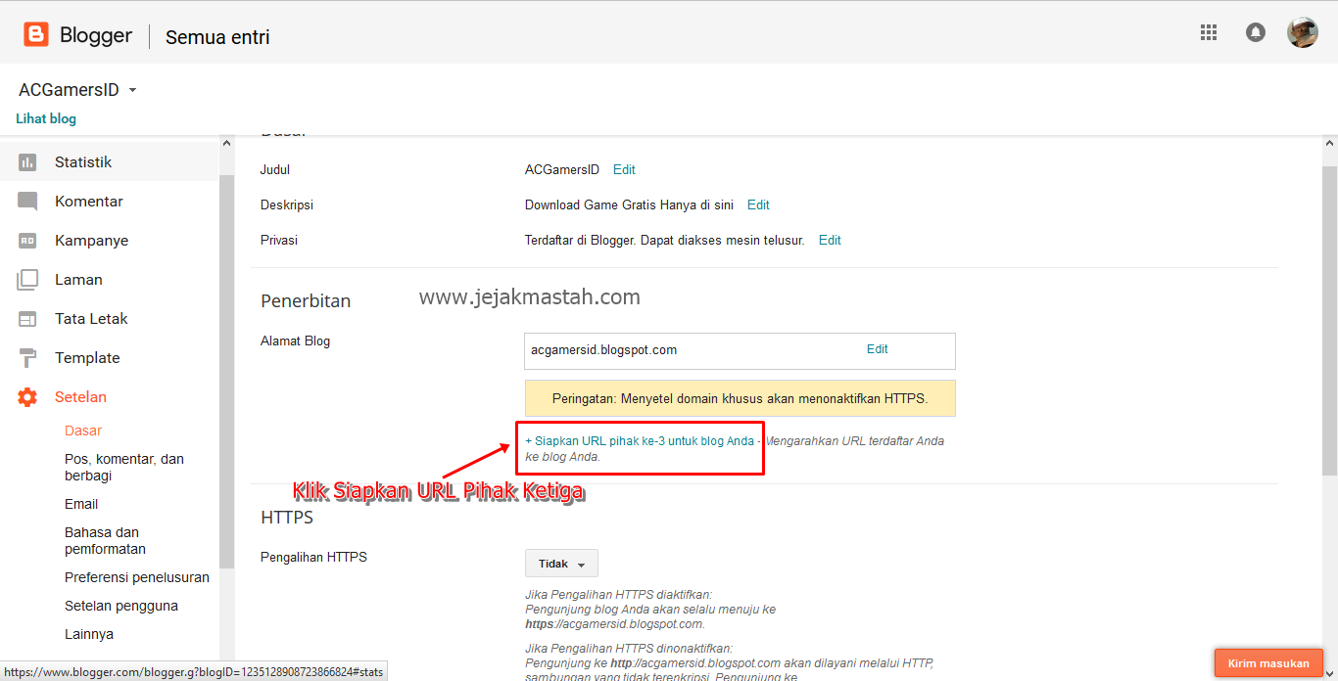This screenshot has height=681, width=1338.
Task: Click the Semua entri page heading
Action: [217, 37]
